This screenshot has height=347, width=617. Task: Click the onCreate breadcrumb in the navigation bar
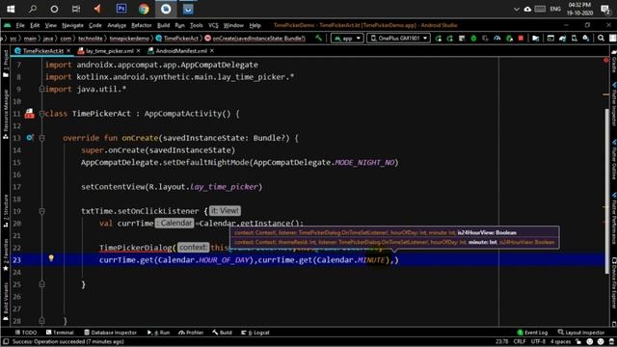(255, 39)
